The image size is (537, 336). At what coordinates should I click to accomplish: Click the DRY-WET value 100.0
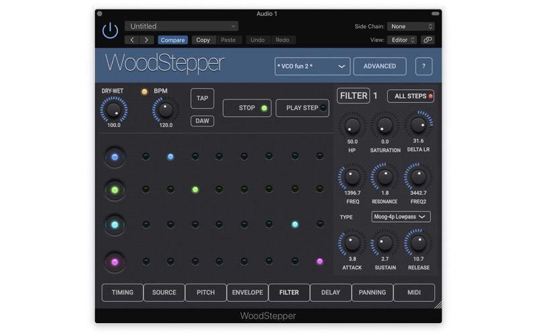coord(113,126)
